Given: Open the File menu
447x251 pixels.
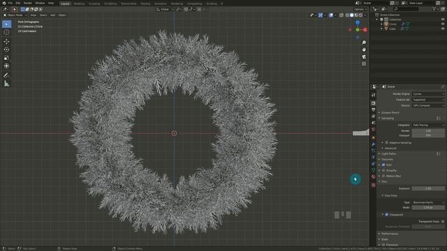Looking at the screenshot, I should pyautogui.click(x=10, y=3).
